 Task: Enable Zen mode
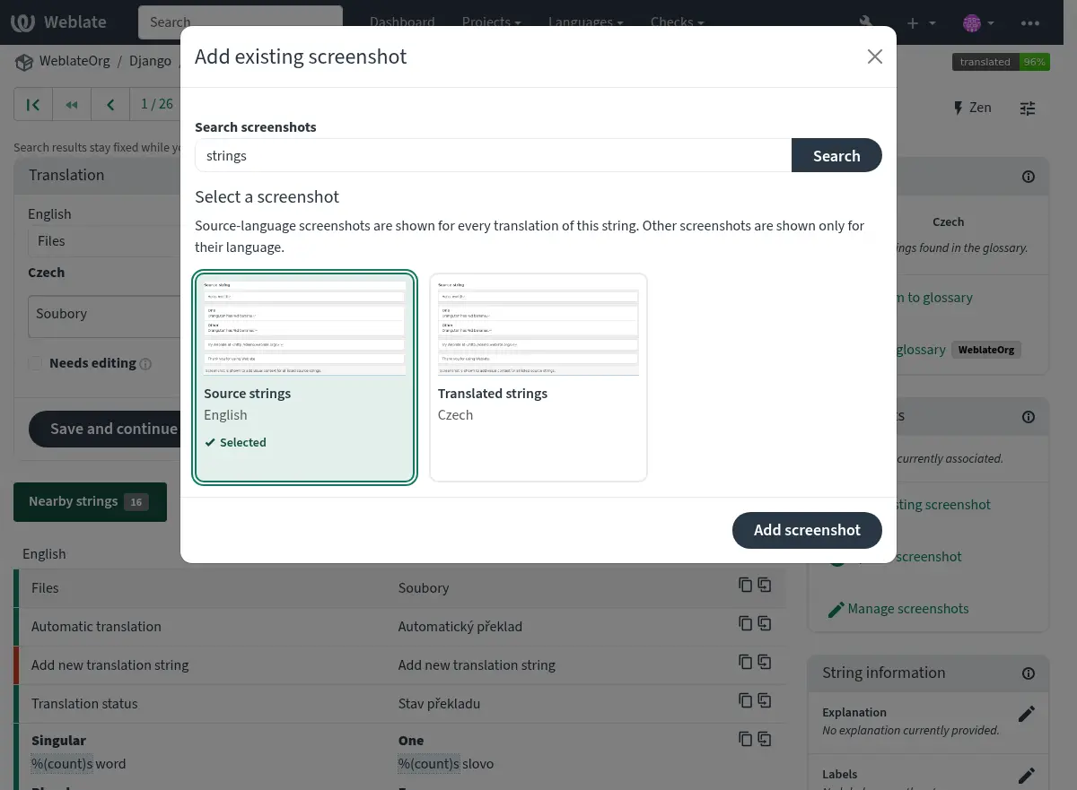972,108
